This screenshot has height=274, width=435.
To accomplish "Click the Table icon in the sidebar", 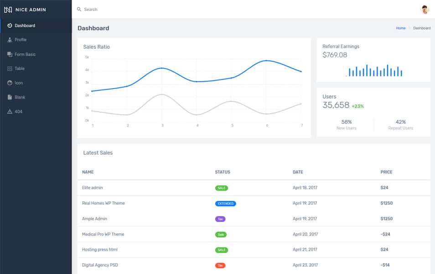I will point(10,68).
